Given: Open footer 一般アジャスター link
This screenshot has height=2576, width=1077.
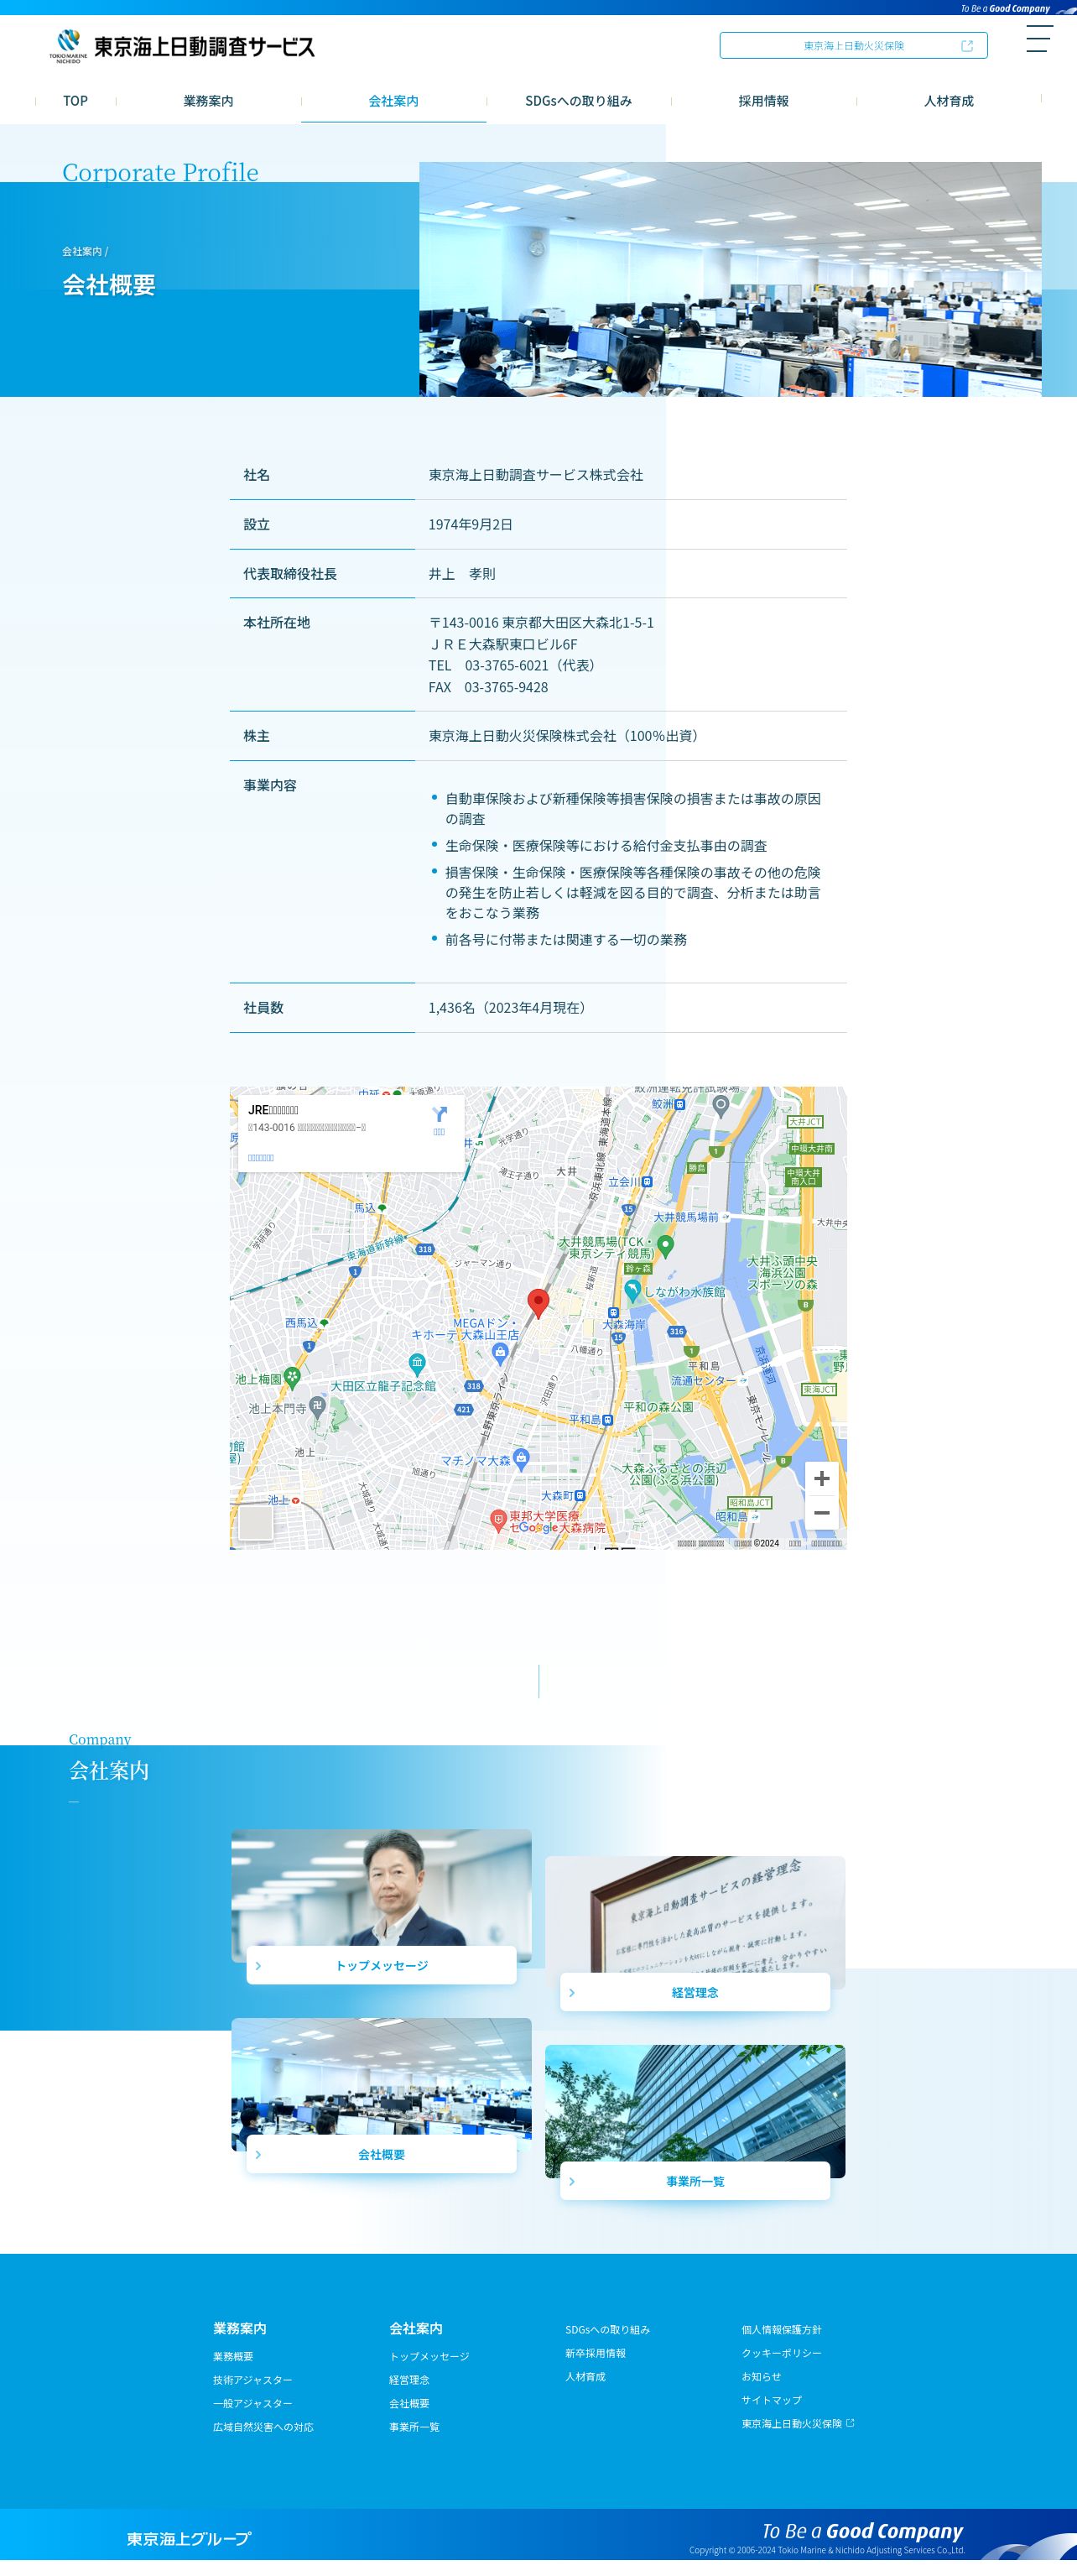Looking at the screenshot, I should pos(253,2404).
